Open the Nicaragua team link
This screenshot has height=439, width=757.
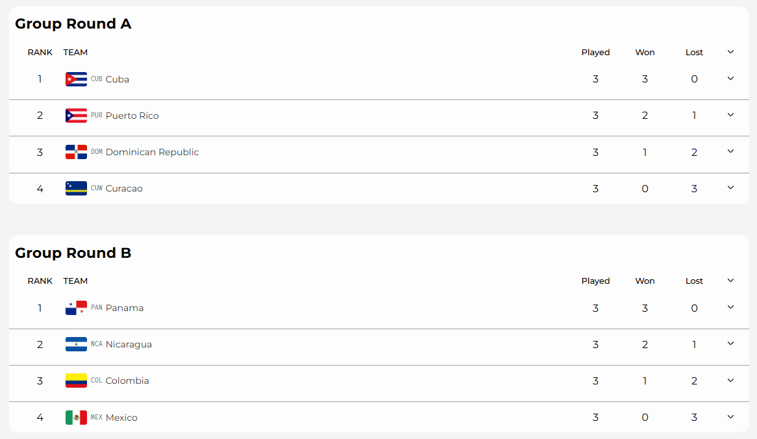129,344
